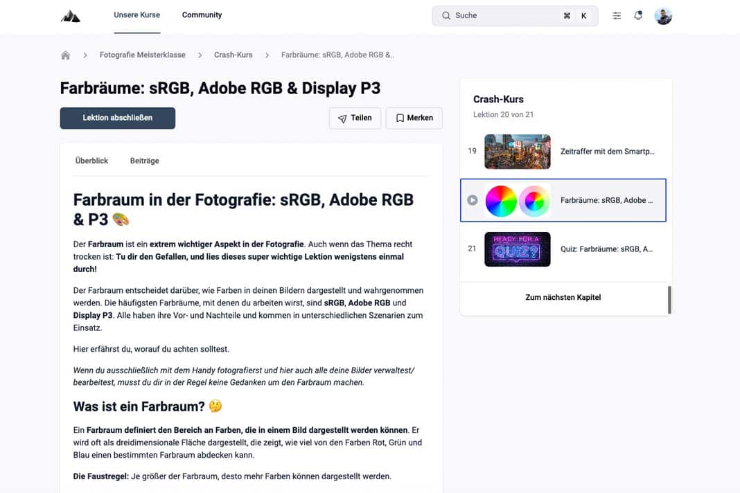Open Community in the navigation
Viewport: 740px width, 493px height.
pyautogui.click(x=202, y=15)
